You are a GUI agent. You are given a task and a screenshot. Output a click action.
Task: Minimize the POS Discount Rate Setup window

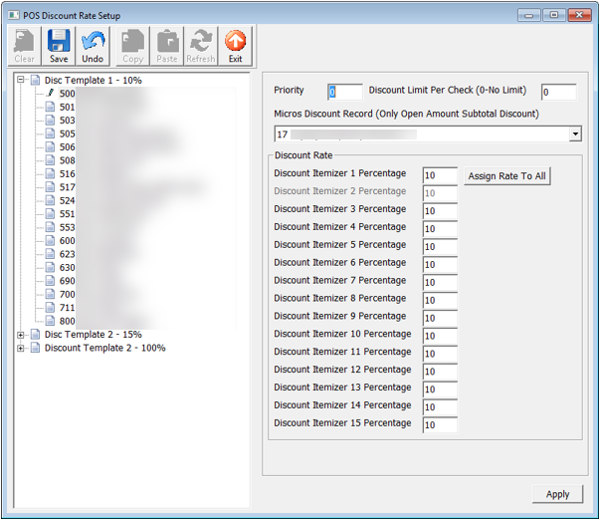[x=529, y=15]
